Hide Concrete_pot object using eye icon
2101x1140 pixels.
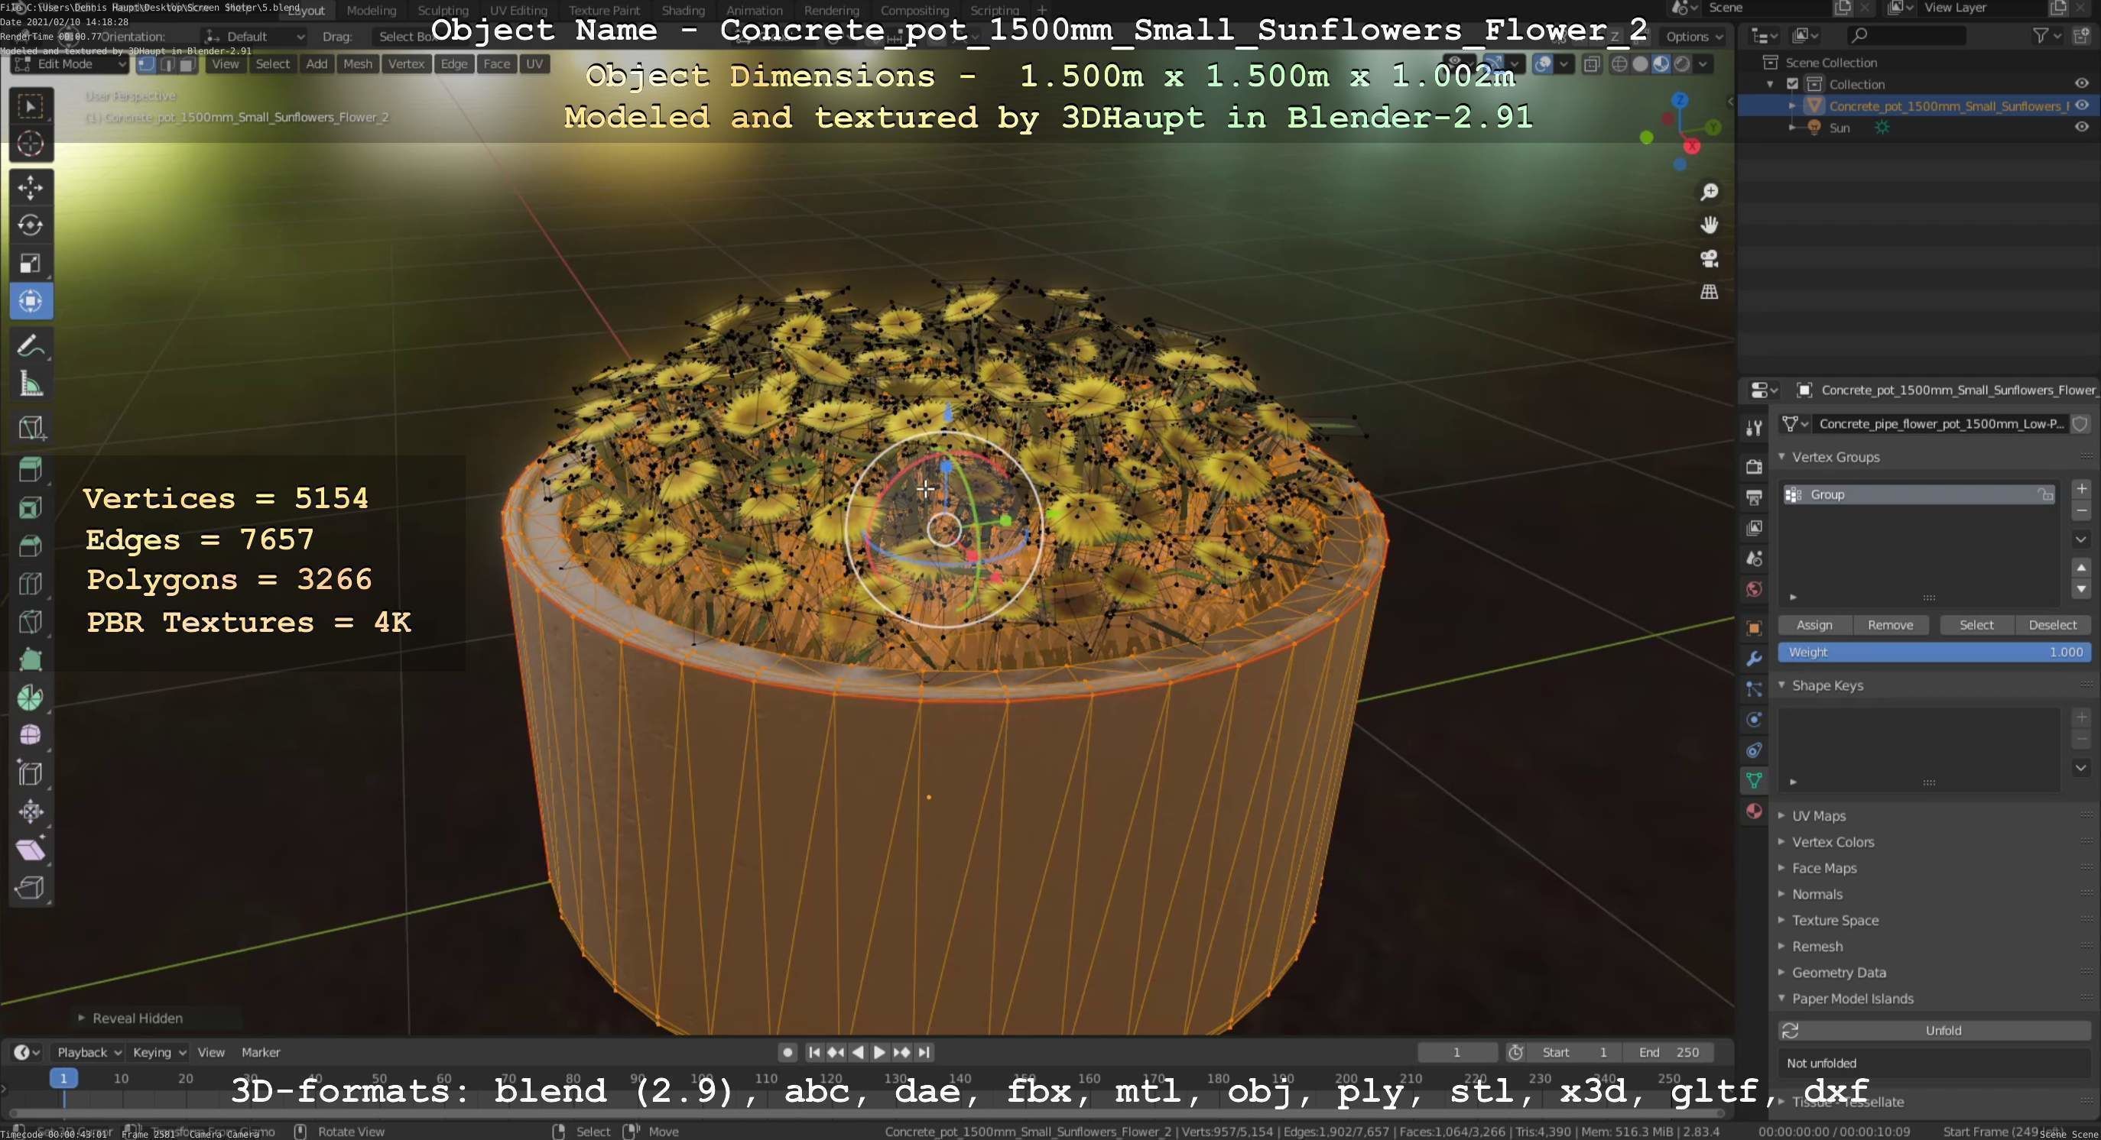2080,106
